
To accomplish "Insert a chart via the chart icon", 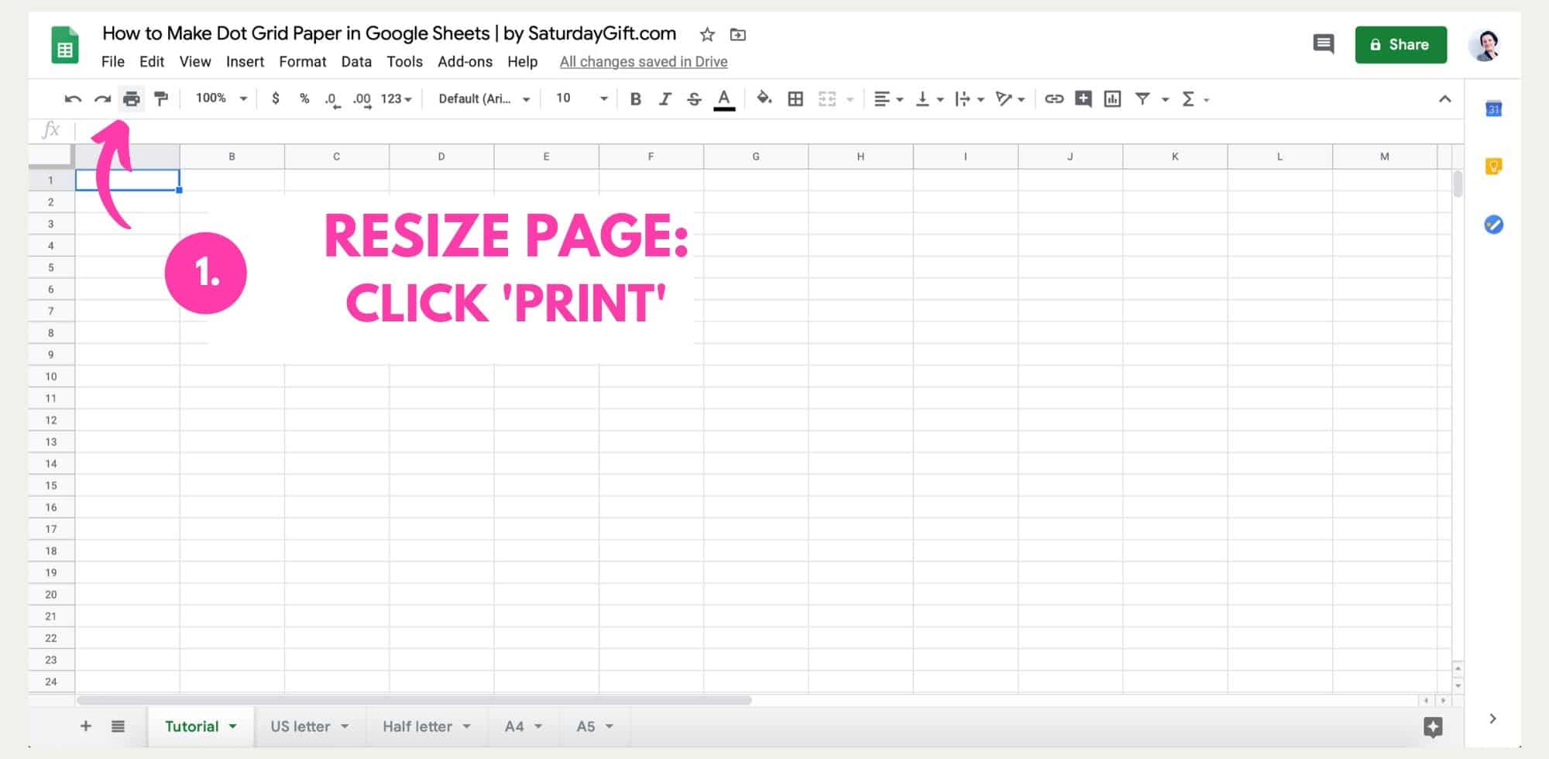I will point(1113,99).
